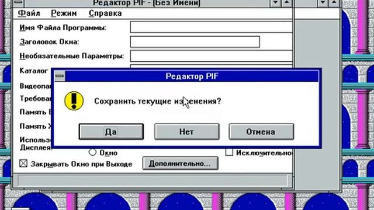The height and width of the screenshot is (210, 374).
Task: Uncheck Закрывать Окно при Выходе checkbox
Action: click(x=23, y=163)
